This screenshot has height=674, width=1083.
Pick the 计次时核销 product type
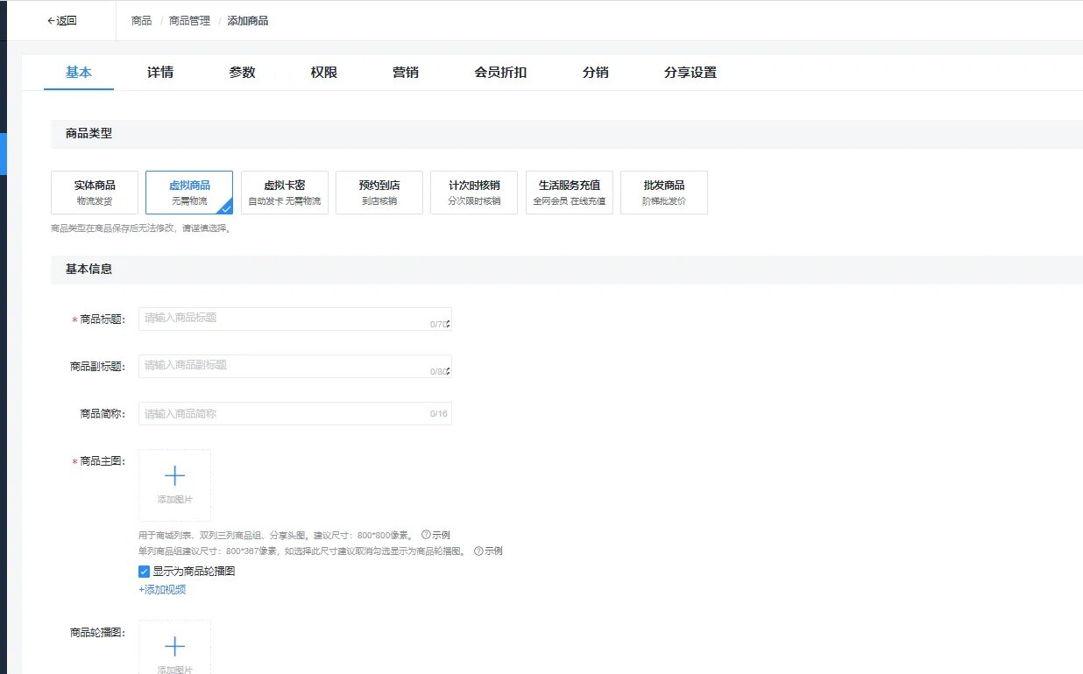coord(473,193)
